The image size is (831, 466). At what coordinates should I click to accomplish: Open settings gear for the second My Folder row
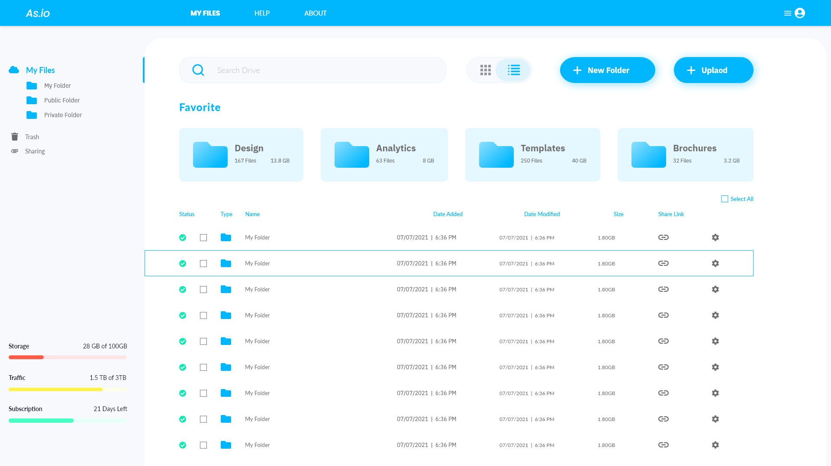[715, 263]
